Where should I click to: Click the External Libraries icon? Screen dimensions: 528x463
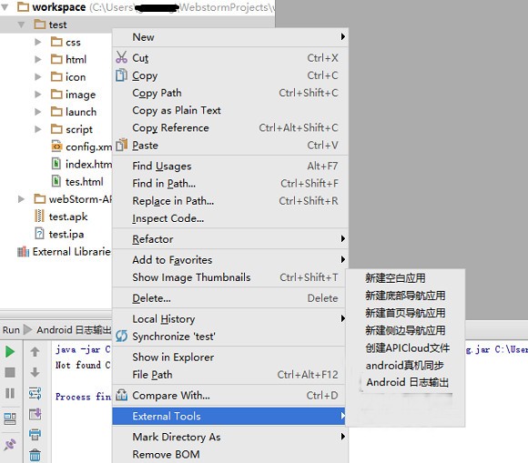[24, 251]
